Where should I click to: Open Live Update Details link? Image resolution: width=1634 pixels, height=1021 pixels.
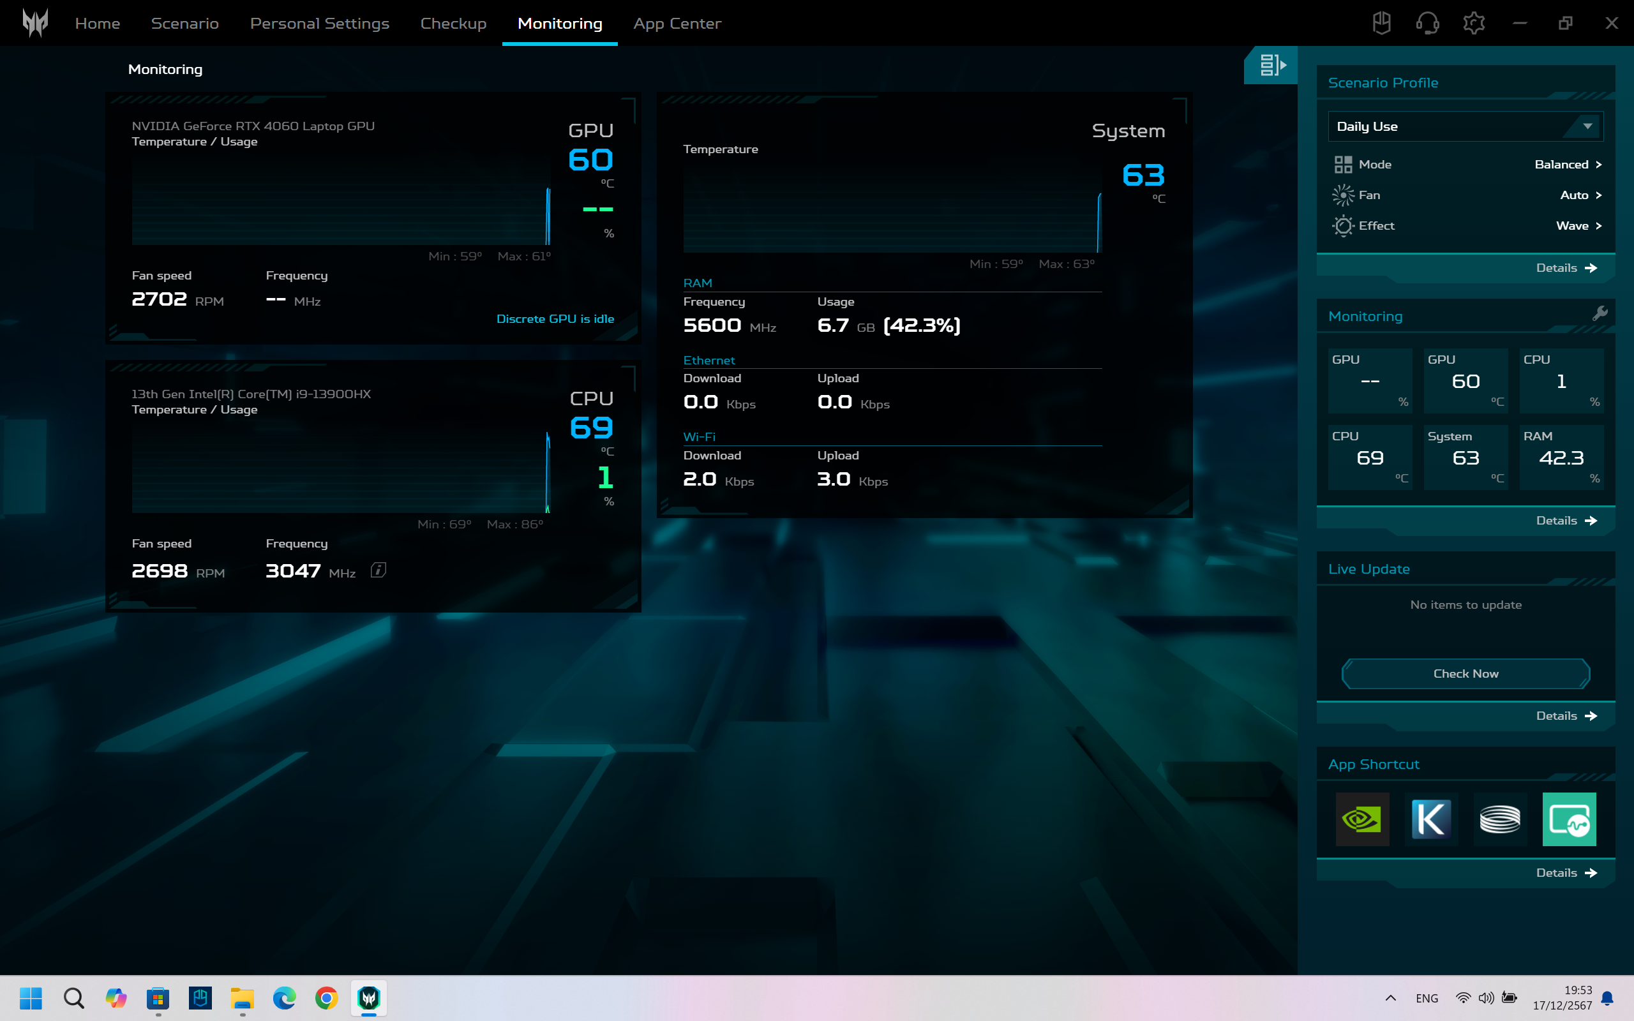click(x=1566, y=716)
